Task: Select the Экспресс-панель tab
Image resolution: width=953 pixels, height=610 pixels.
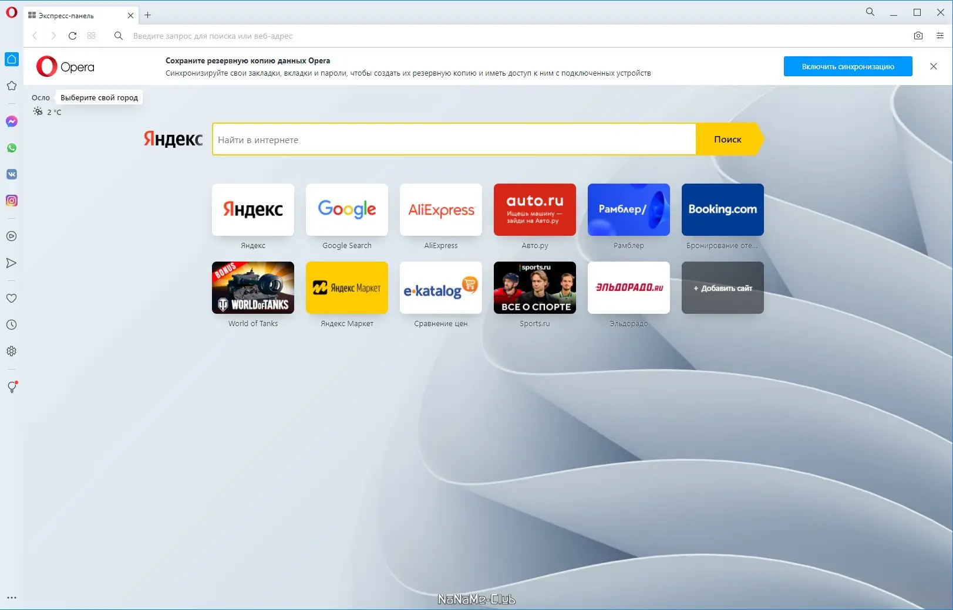Action: pyautogui.click(x=81, y=16)
